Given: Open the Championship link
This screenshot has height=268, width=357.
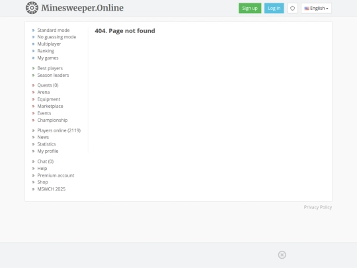Looking at the screenshot, I should click(52, 120).
